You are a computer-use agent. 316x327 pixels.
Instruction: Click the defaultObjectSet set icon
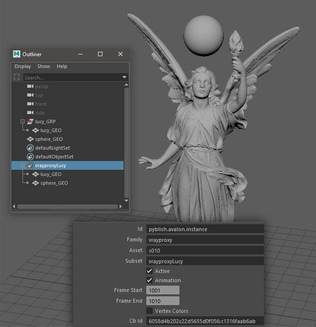[x=30, y=157]
